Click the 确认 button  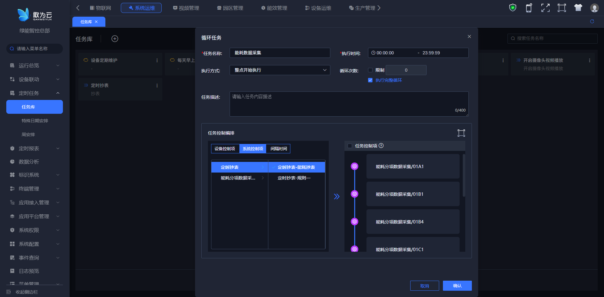(457, 286)
